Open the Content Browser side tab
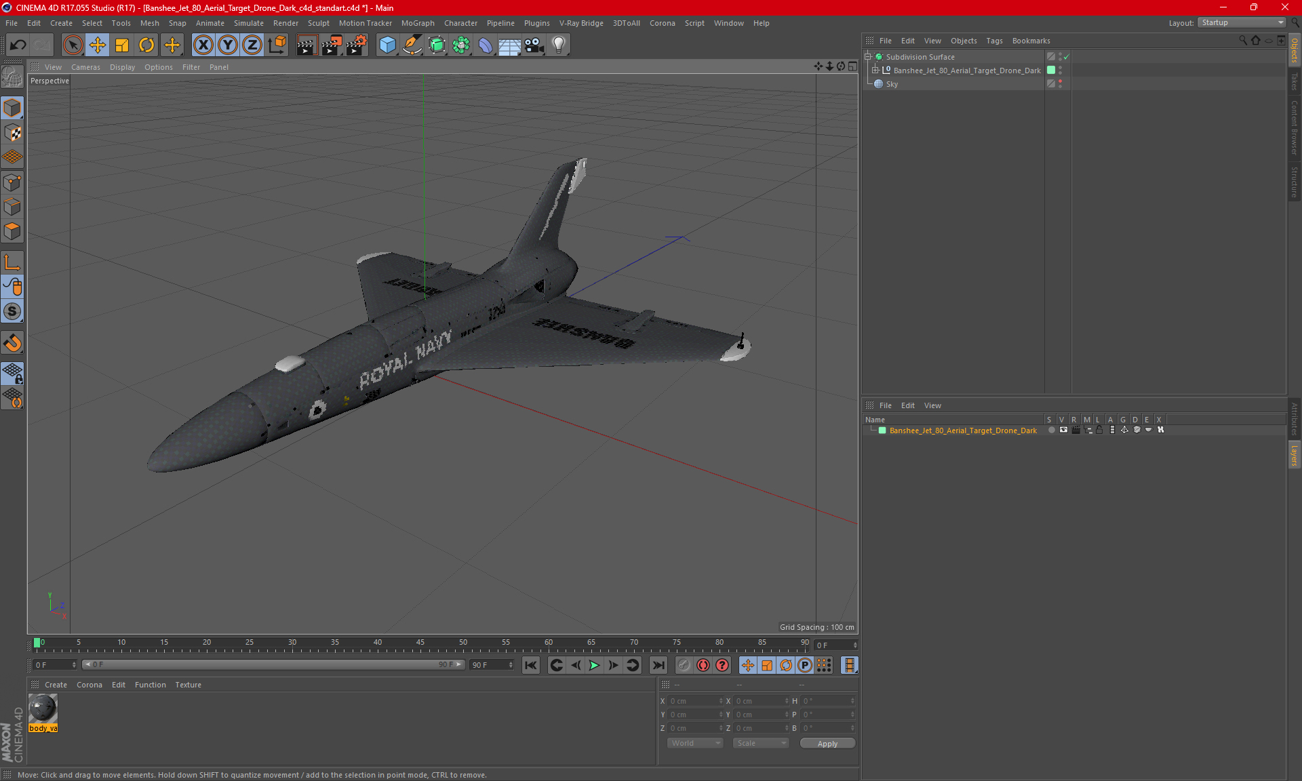This screenshot has height=781, width=1302. pyautogui.click(x=1295, y=127)
